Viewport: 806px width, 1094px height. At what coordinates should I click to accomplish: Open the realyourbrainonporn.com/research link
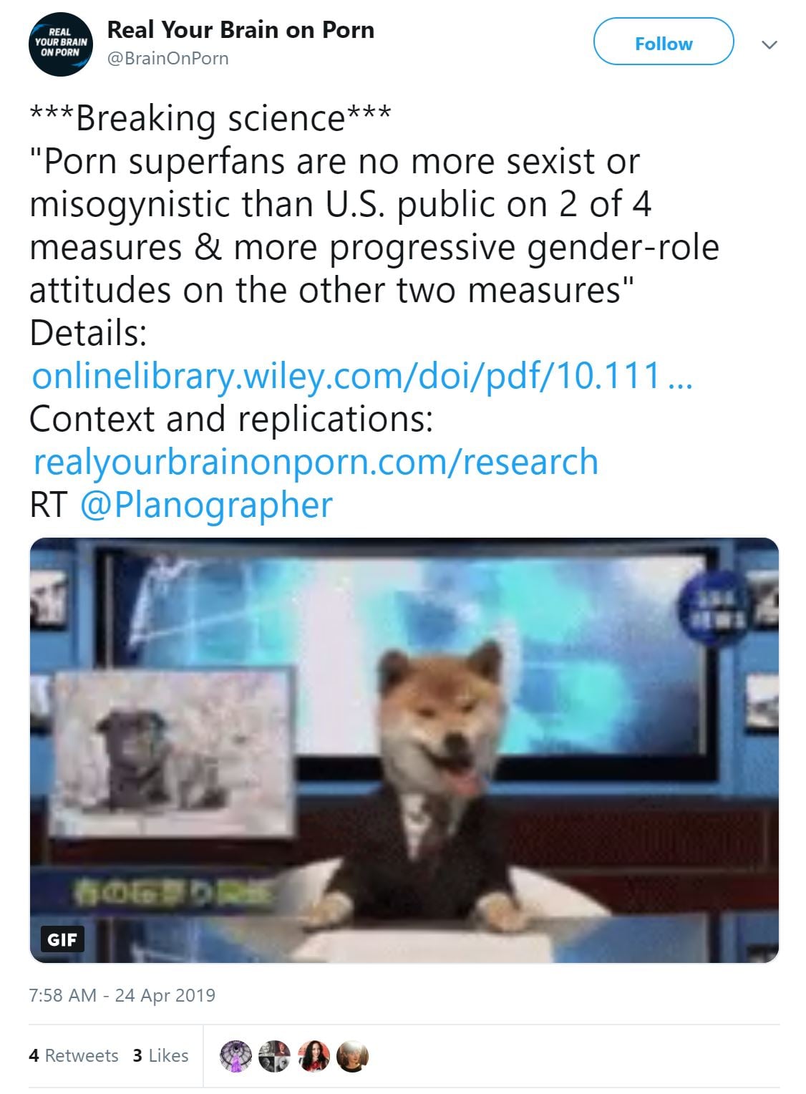pyautogui.click(x=316, y=461)
